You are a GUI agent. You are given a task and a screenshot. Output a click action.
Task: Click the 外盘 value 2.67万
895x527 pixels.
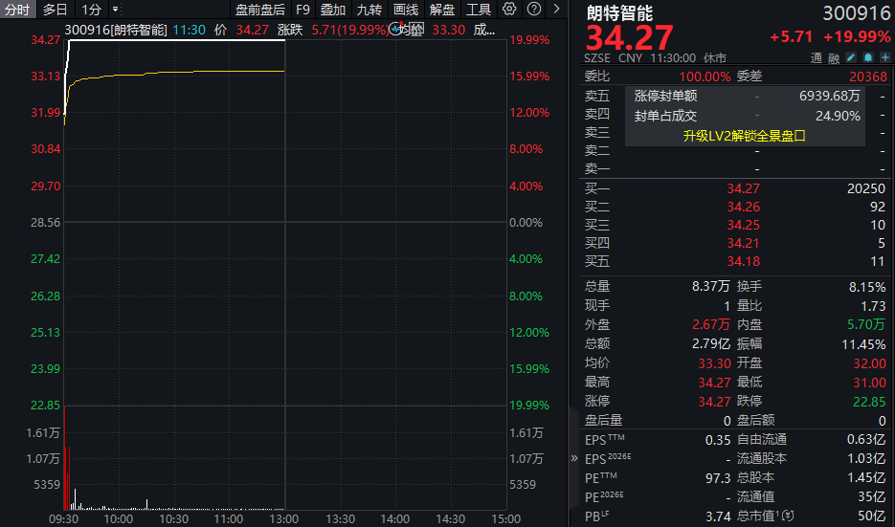coord(710,324)
